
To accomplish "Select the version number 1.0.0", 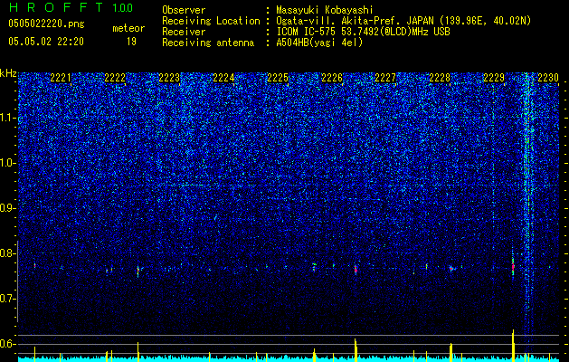I will [122, 7].
